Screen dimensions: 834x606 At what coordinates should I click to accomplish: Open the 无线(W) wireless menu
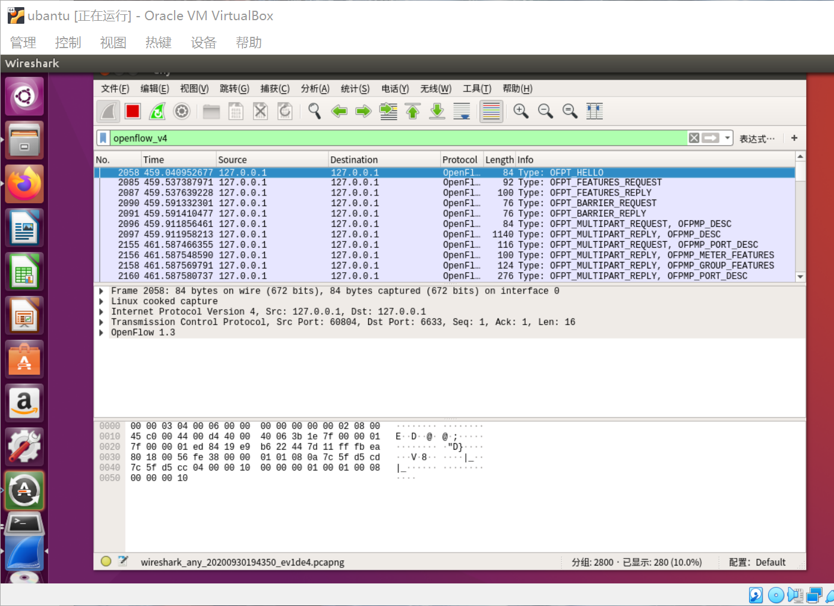(x=436, y=89)
